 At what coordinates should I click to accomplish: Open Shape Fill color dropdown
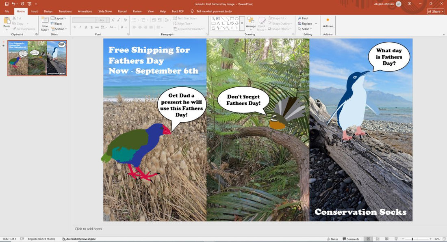pos(278,18)
